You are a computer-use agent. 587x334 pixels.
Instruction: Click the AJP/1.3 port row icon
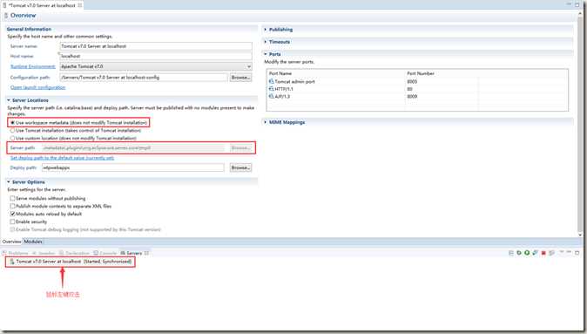pyautogui.click(x=272, y=96)
